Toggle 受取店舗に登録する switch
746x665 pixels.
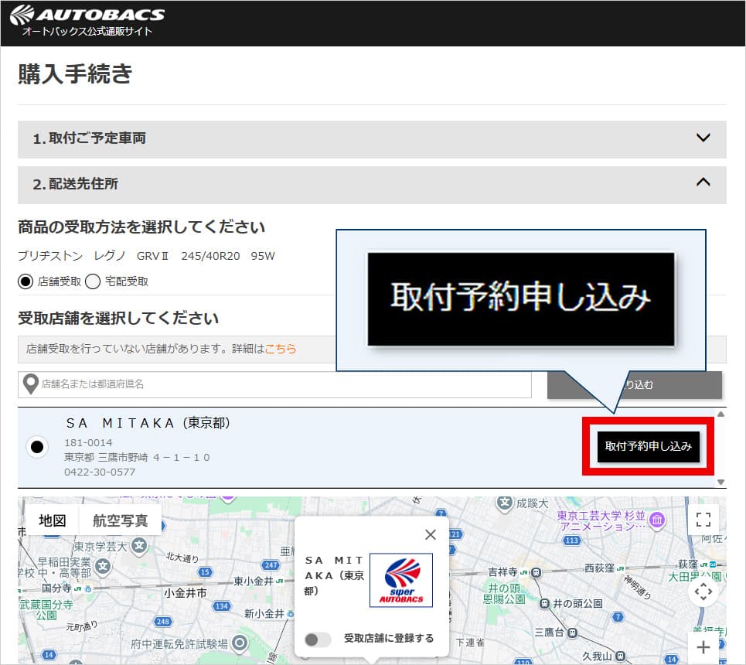click(x=317, y=639)
